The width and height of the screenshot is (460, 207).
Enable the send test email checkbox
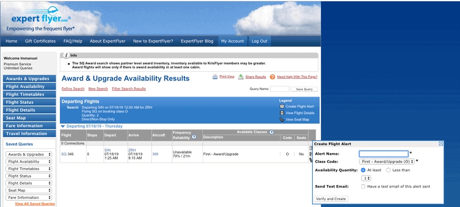363,186
